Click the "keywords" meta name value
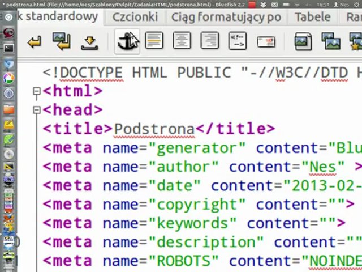Viewport: 362px width, 272px height. coord(193,223)
